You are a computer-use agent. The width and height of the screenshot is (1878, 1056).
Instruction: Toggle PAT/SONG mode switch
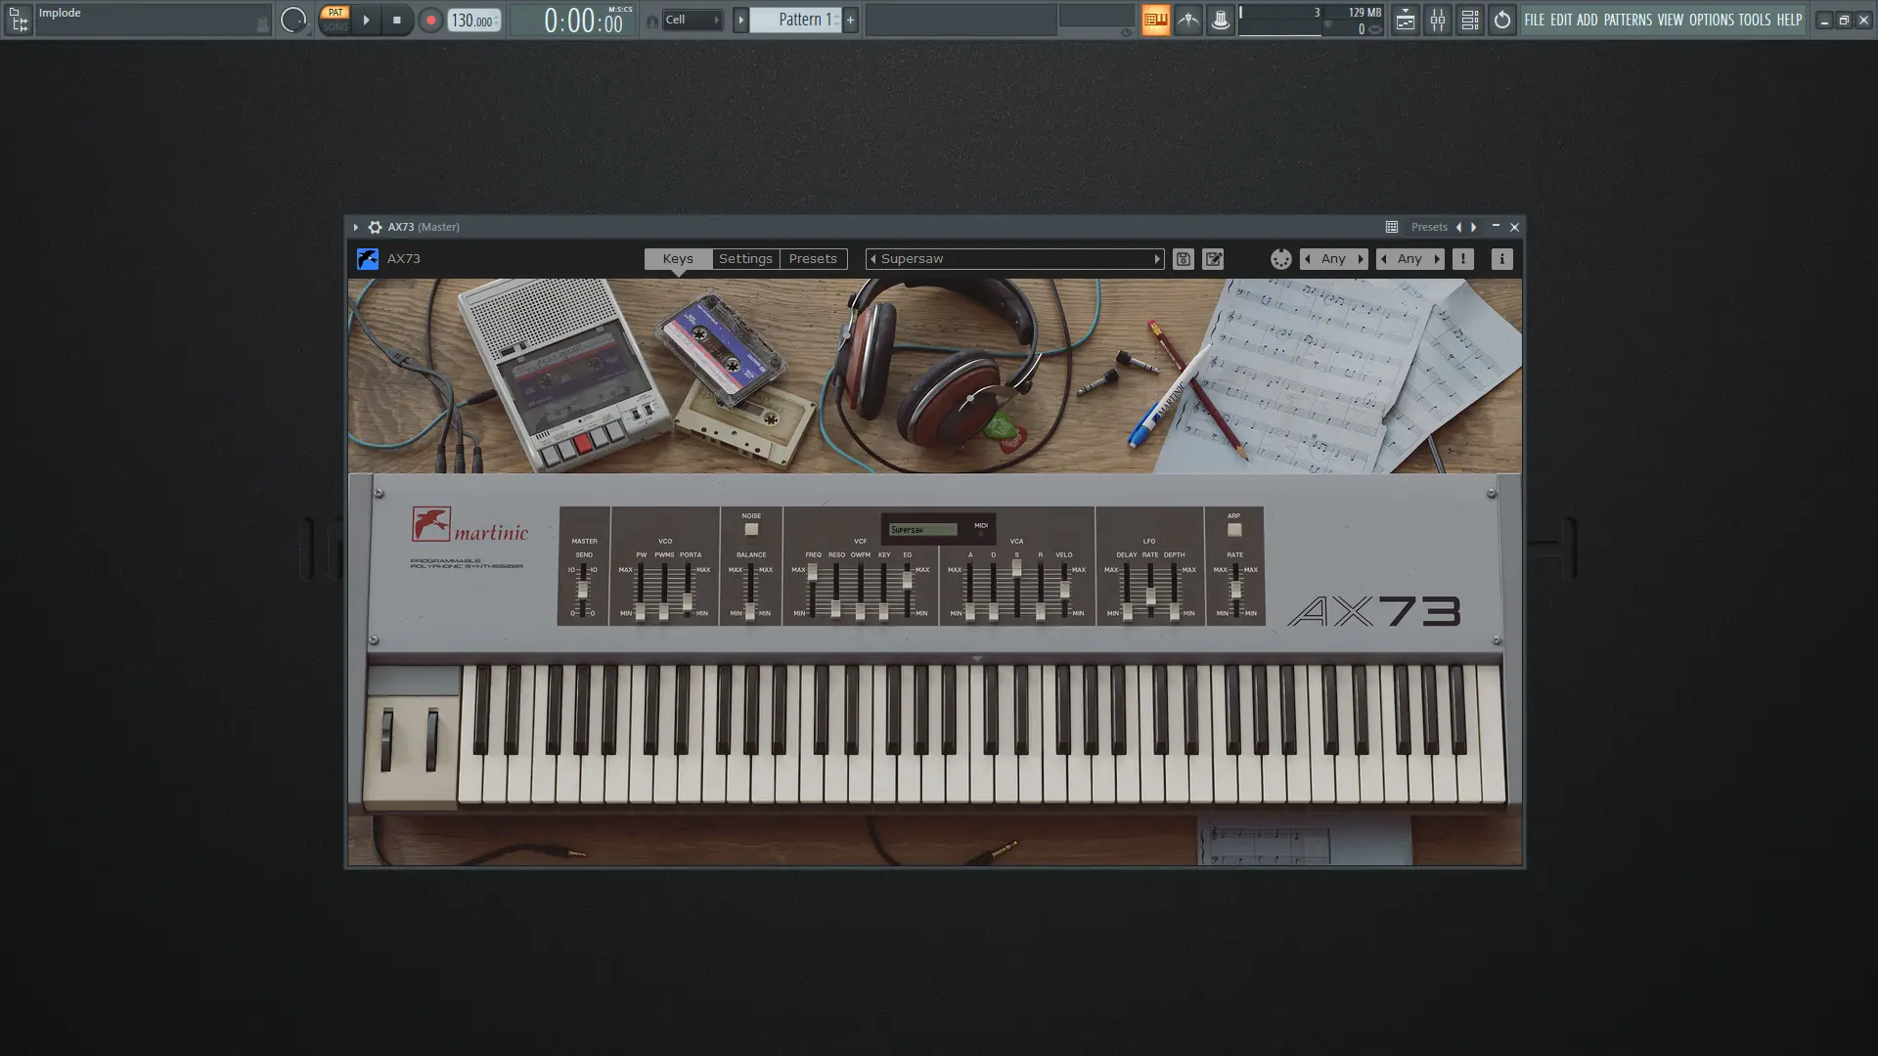[x=335, y=20]
